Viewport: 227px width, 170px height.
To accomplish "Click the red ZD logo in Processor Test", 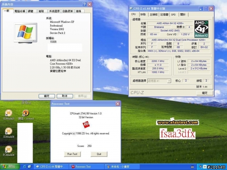I will pos(86,125).
